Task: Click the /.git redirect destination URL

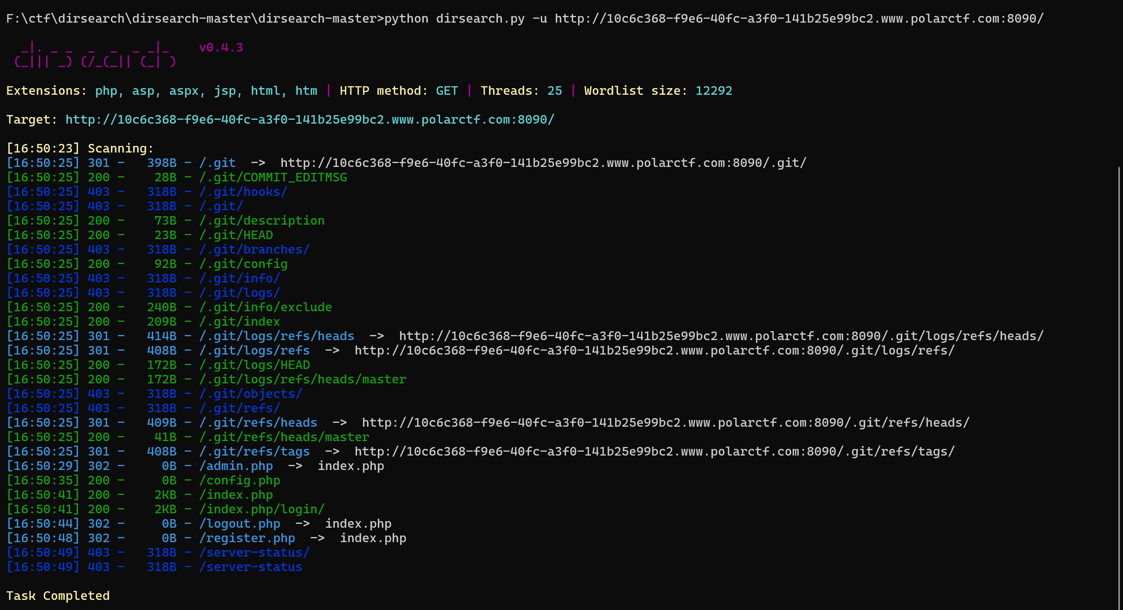Action: pos(543,163)
